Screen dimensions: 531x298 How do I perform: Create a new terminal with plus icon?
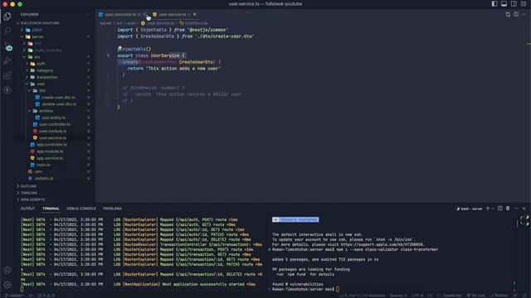tap(488, 209)
